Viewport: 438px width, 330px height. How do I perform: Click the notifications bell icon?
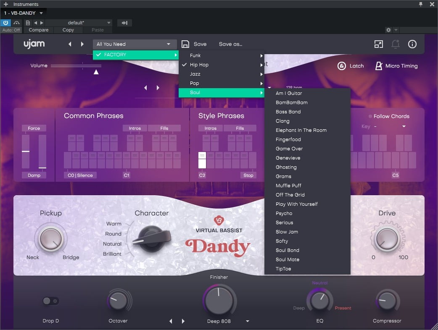(395, 44)
